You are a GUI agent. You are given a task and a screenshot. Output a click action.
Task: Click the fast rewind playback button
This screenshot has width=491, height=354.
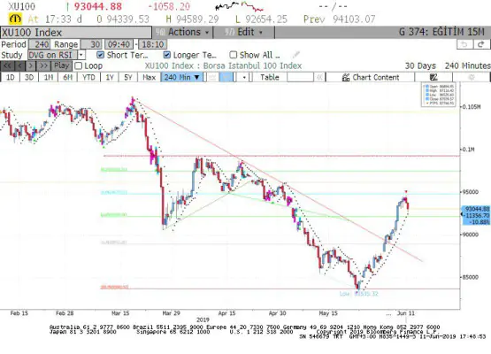coord(7,65)
